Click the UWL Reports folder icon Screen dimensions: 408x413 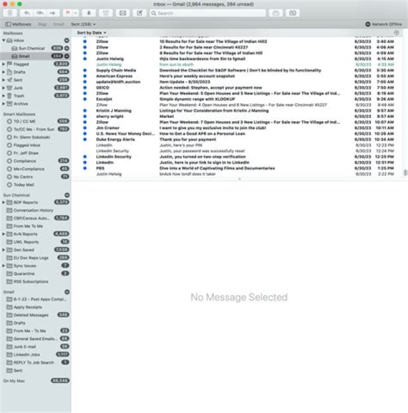click(x=9, y=242)
